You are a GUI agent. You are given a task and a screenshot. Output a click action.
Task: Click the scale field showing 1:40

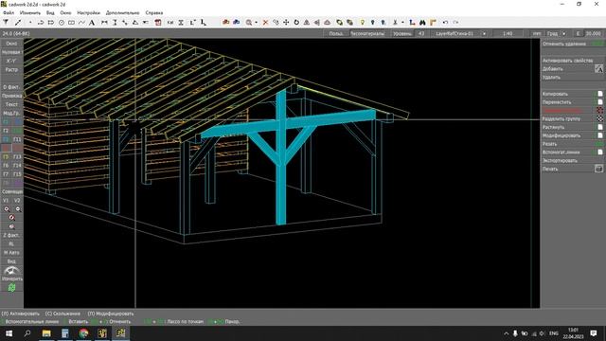[508, 34]
